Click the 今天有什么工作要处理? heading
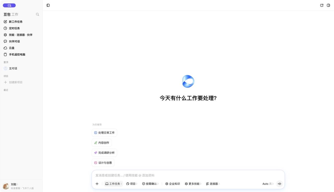Image resolution: width=334 pixels, height=192 pixels. (188, 98)
